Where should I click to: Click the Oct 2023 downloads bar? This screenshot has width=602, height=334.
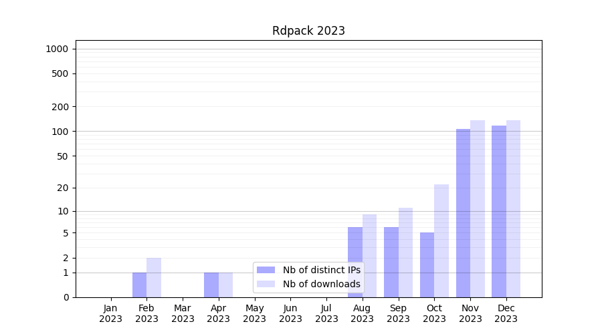coord(441,240)
